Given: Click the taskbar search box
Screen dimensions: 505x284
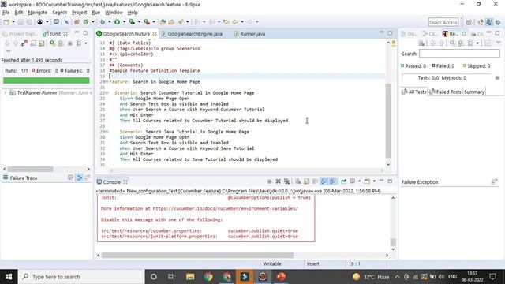Looking at the screenshot, I should (81, 277).
